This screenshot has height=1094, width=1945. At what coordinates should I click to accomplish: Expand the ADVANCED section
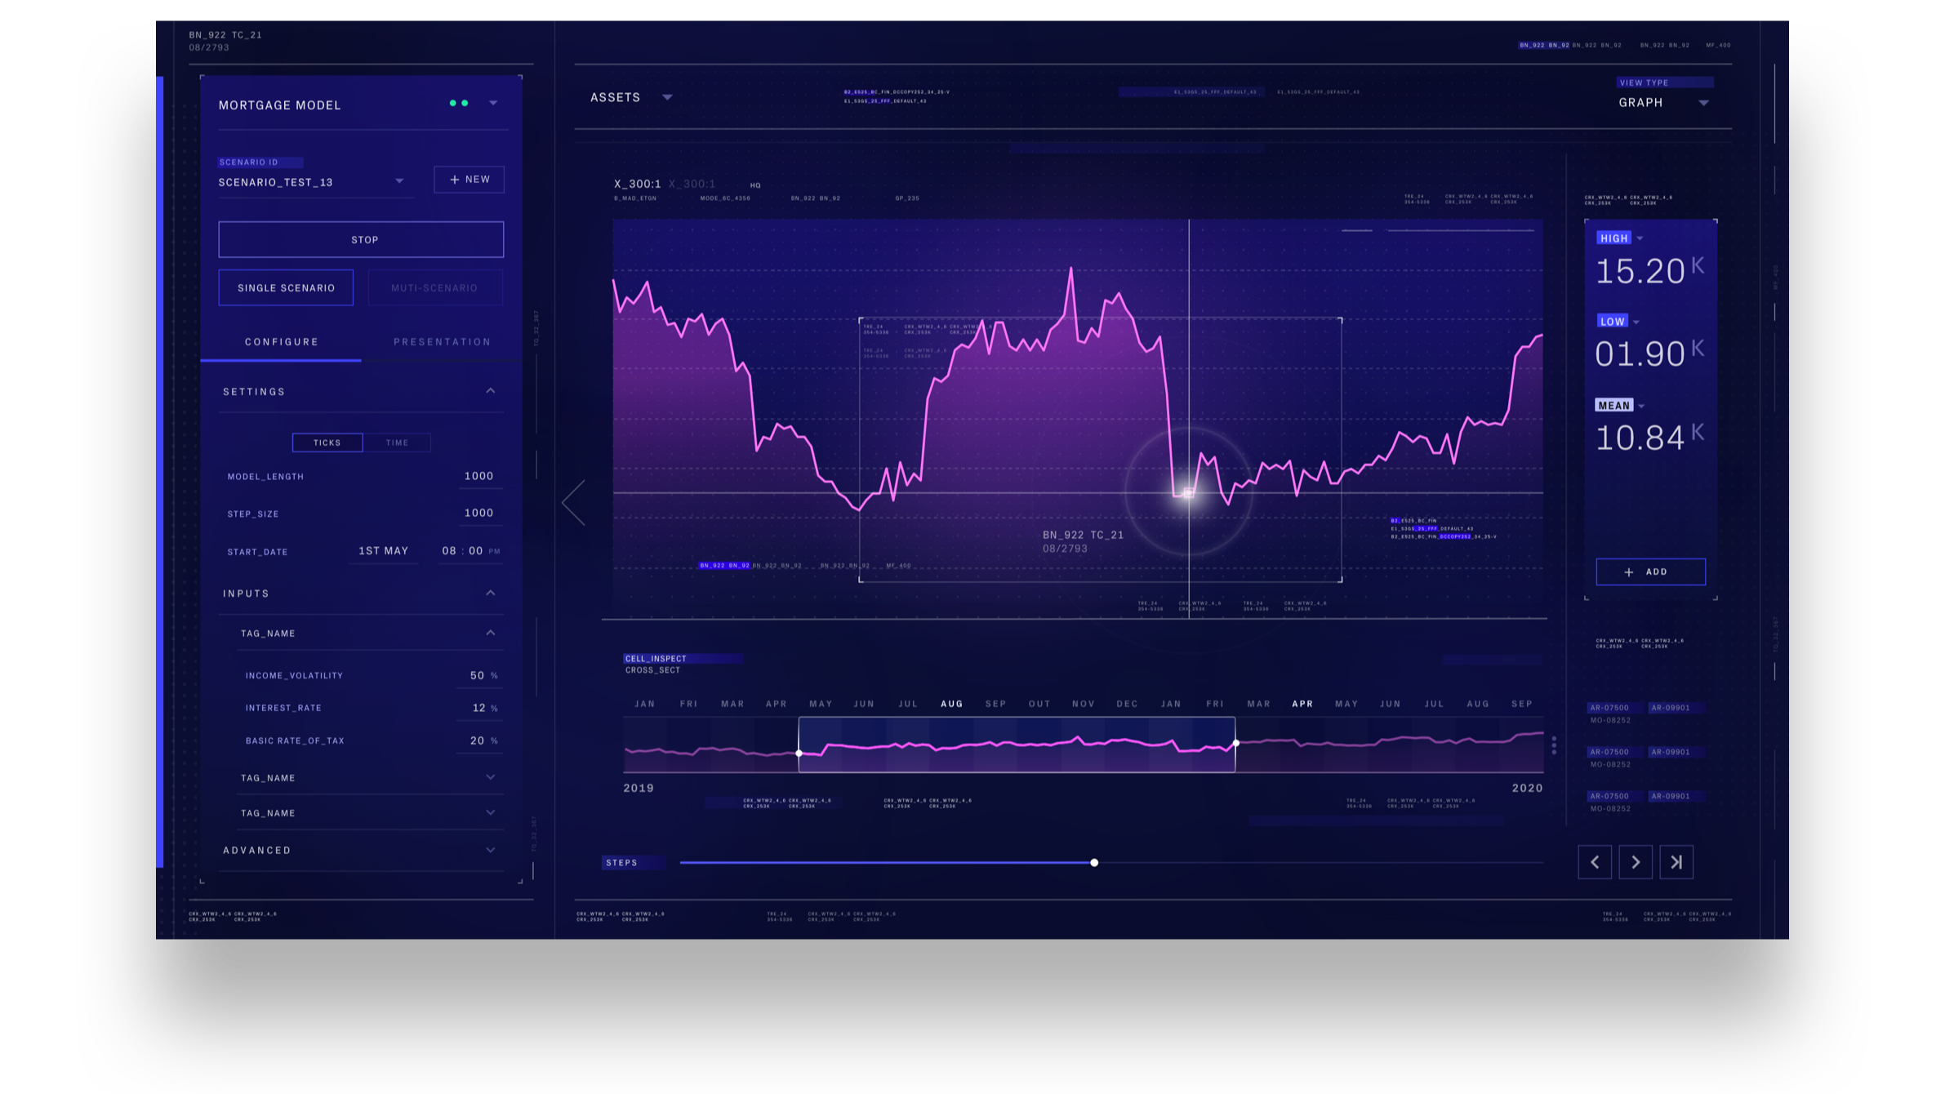pos(491,850)
